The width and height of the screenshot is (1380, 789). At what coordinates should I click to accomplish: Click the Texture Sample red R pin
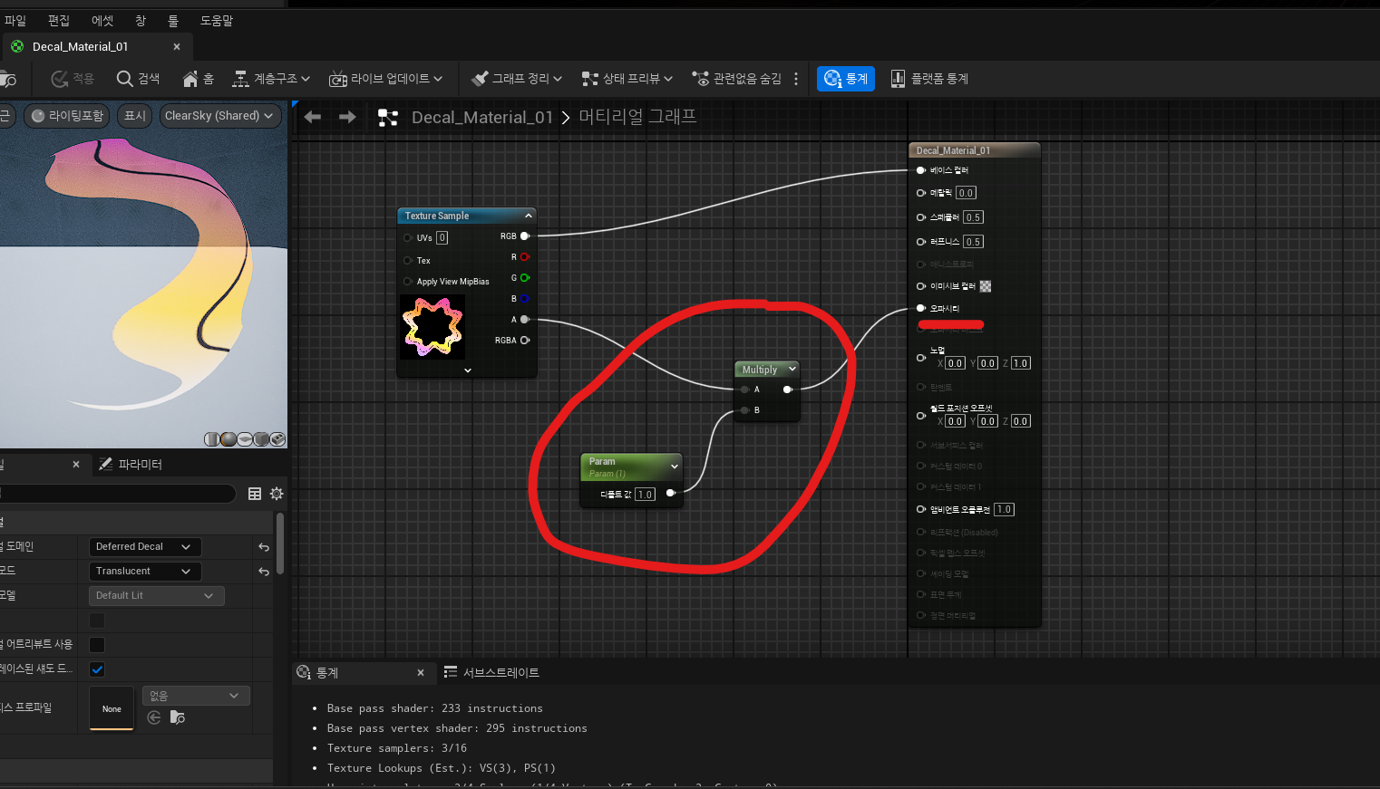pyautogui.click(x=524, y=257)
